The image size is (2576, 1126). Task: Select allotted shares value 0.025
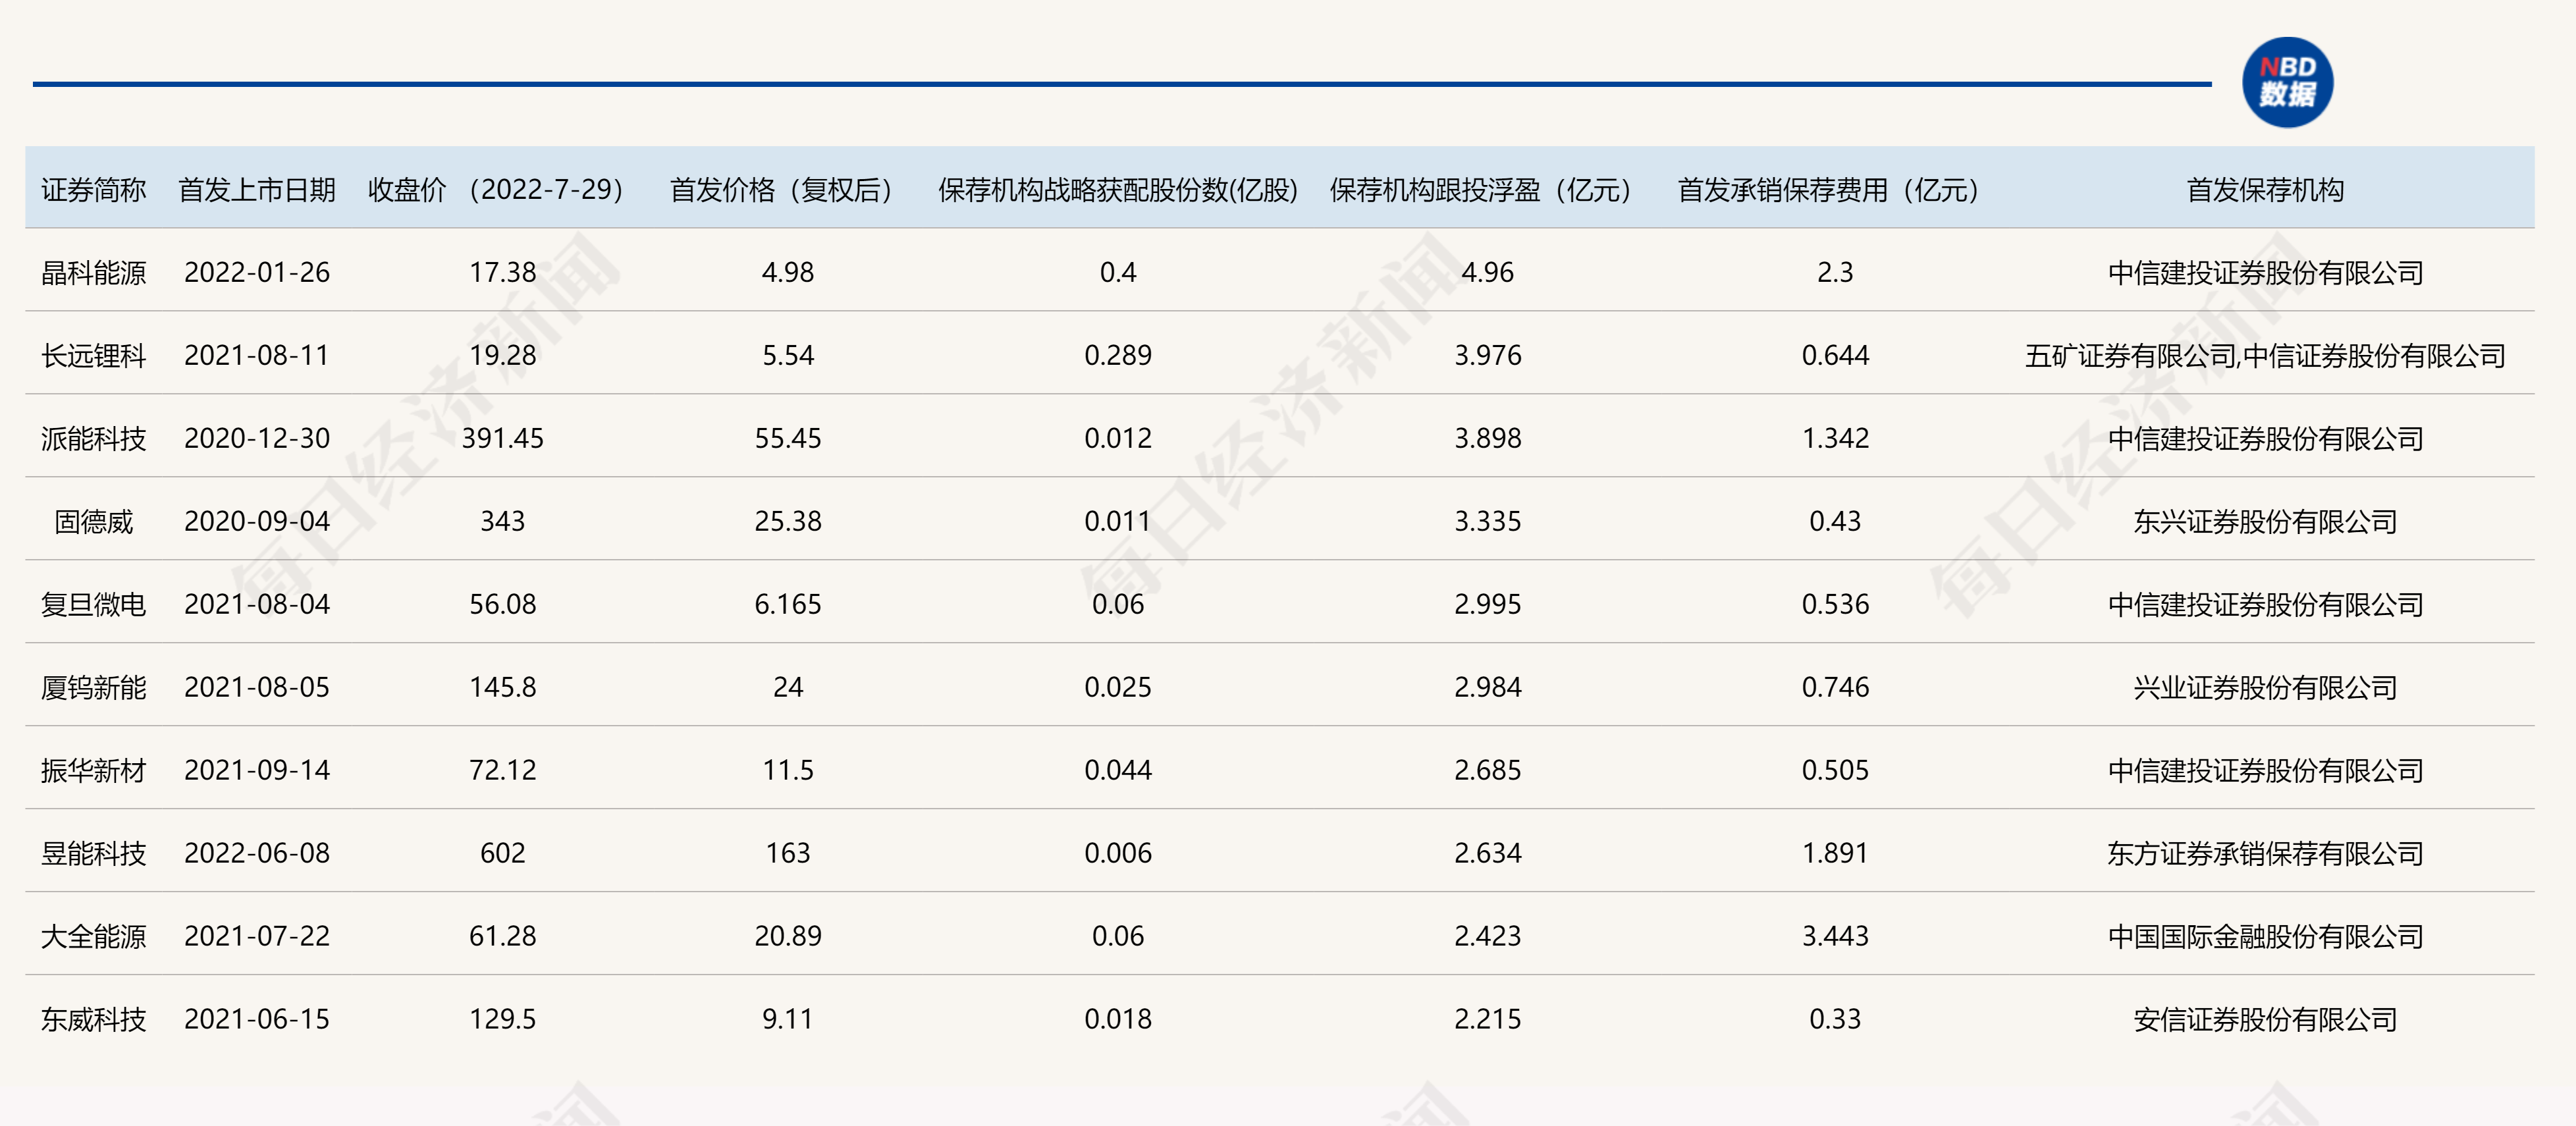click(1118, 688)
